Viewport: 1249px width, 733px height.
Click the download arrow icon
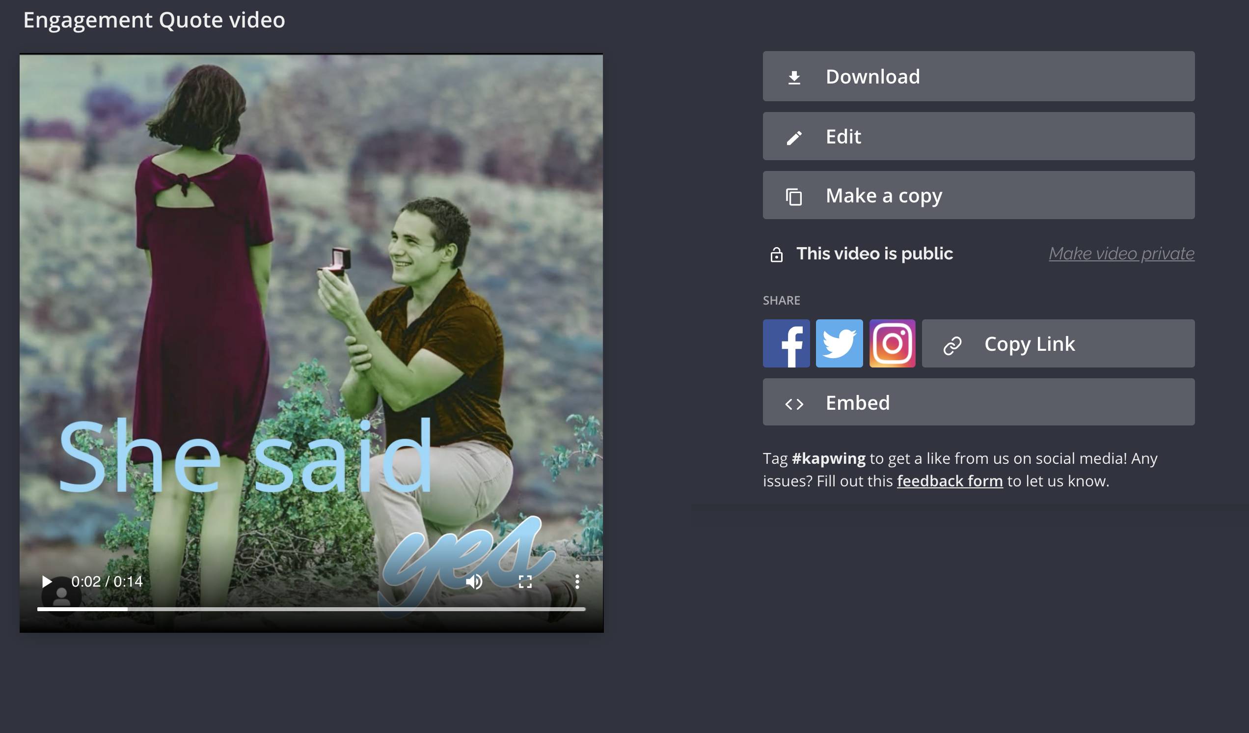[x=794, y=78]
